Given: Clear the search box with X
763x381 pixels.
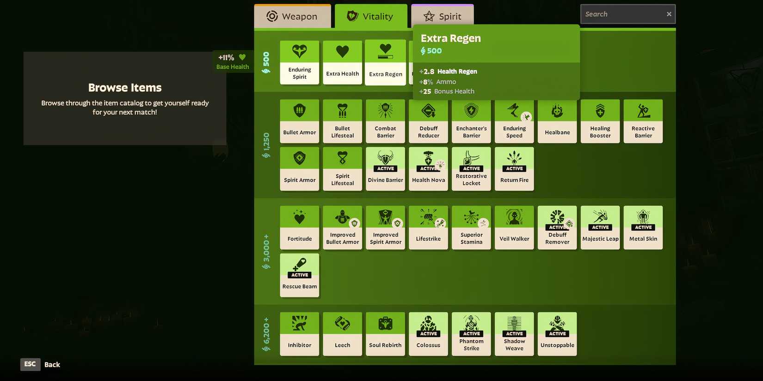Looking at the screenshot, I should 669,14.
